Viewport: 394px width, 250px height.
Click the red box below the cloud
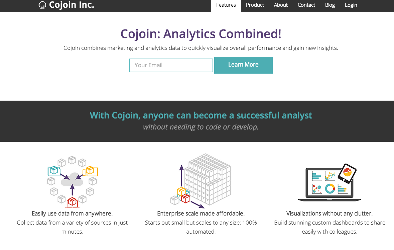72,202
